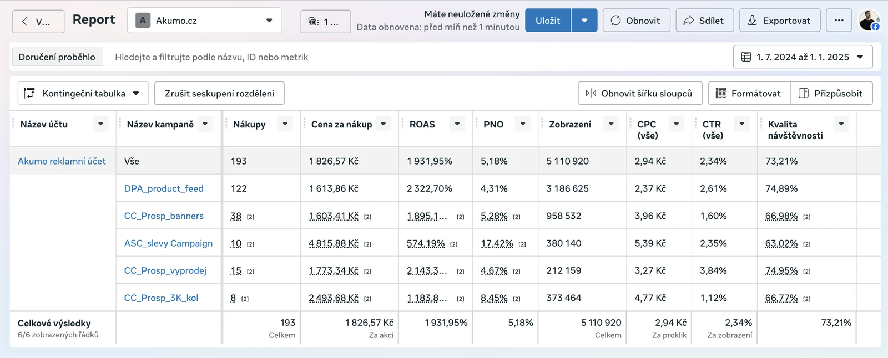The image size is (888, 358).
Task: Click the Nákupy column header label
Action: click(x=249, y=124)
